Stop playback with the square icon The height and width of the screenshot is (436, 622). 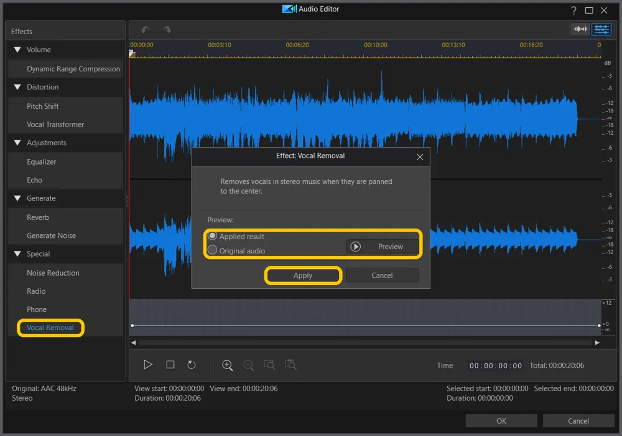tap(170, 365)
